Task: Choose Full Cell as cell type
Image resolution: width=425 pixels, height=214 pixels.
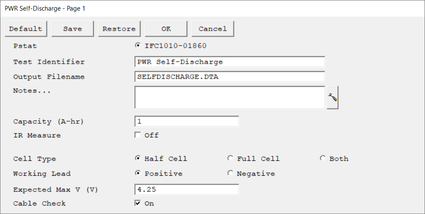Action: [230, 158]
